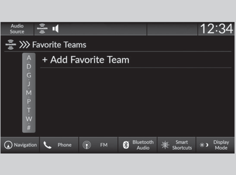Jump to letter M in the index
This screenshot has height=175, width=236.
tap(29, 93)
